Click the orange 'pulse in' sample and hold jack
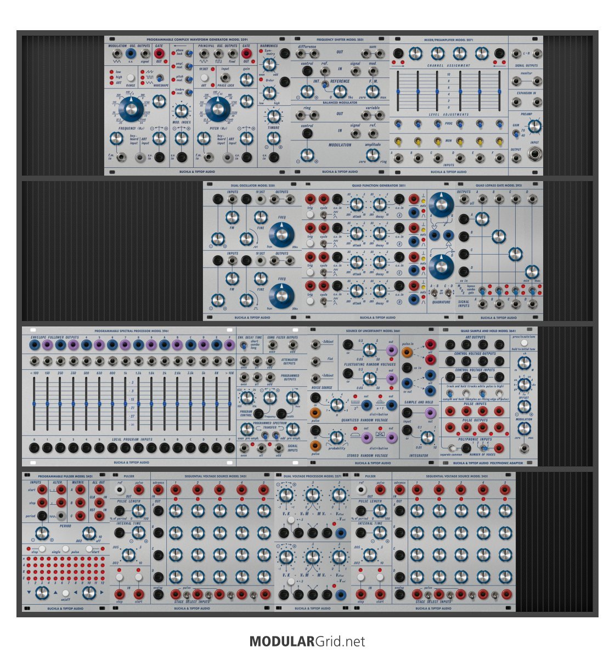 pos(407,352)
